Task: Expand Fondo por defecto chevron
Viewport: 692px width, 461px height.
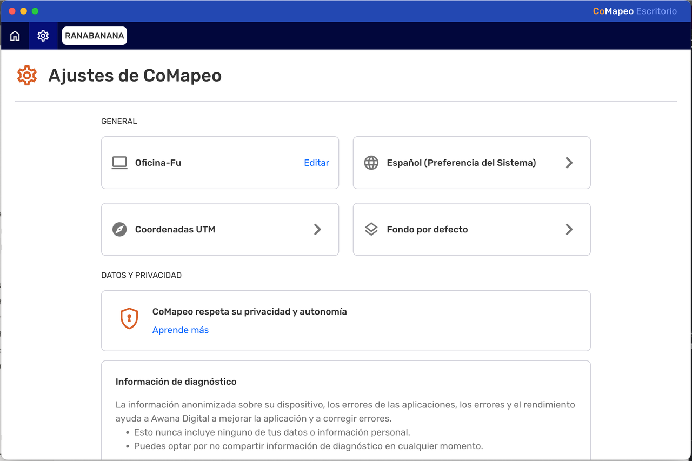Action: click(569, 229)
